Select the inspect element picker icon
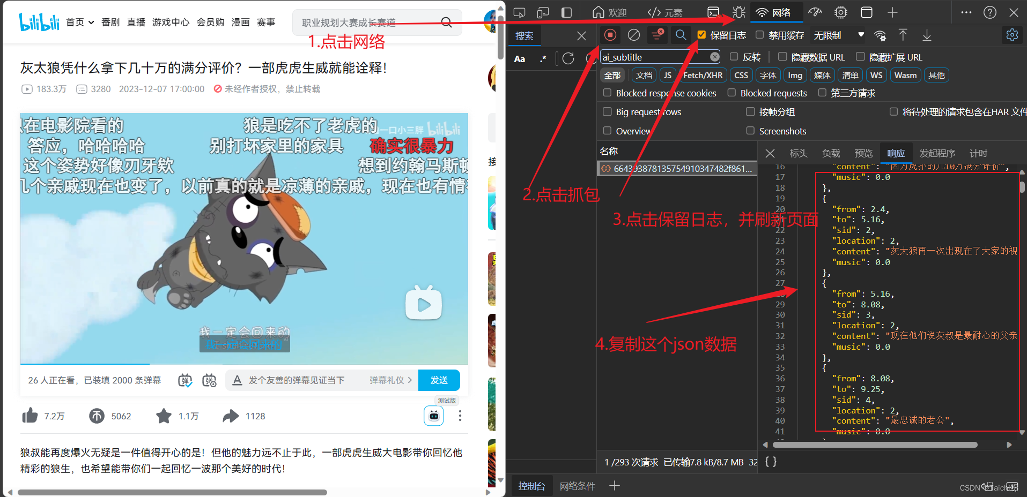Image resolution: width=1027 pixels, height=497 pixels. click(519, 12)
